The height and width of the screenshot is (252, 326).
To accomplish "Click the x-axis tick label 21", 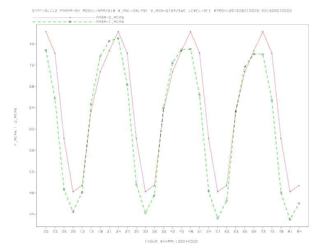I will [109, 231].
